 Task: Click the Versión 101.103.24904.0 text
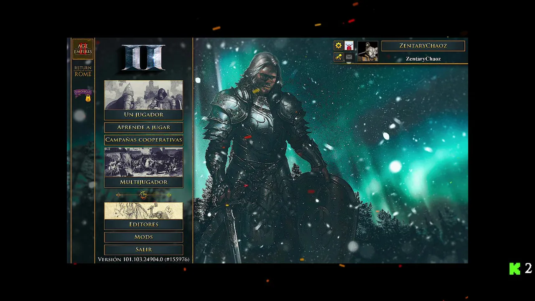143,260
